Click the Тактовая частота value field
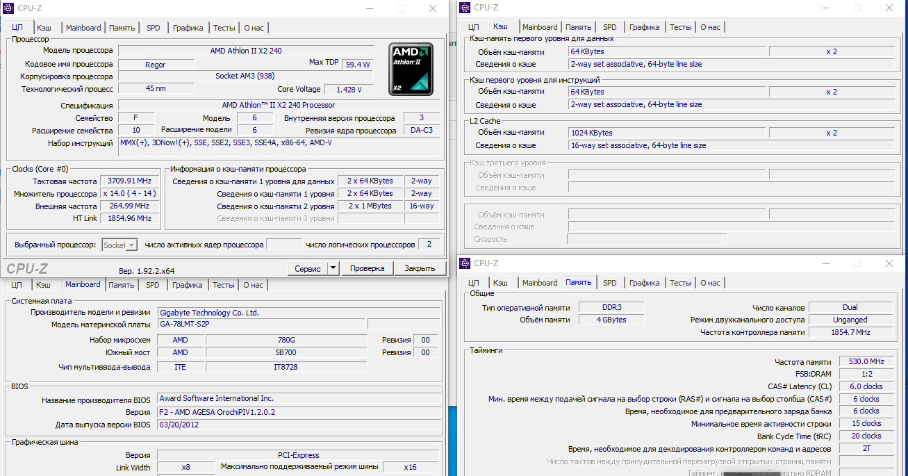 coord(129,181)
